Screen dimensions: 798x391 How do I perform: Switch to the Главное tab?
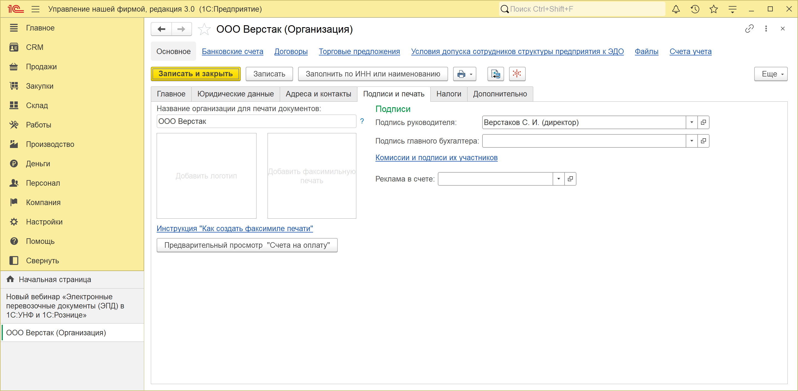171,94
